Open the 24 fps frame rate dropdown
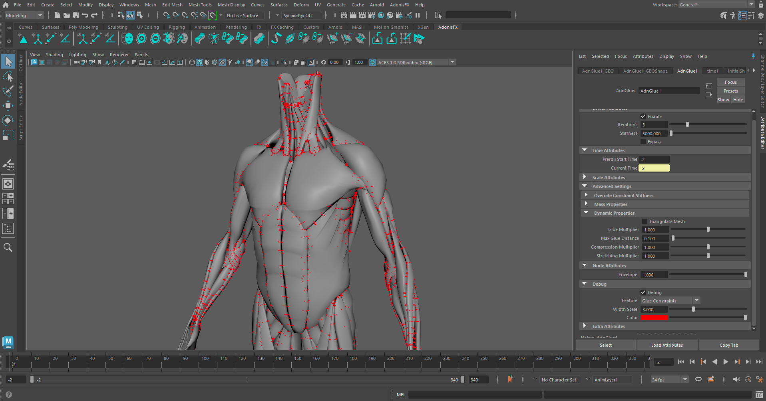Screen dimensions: 766x401 tap(669, 380)
